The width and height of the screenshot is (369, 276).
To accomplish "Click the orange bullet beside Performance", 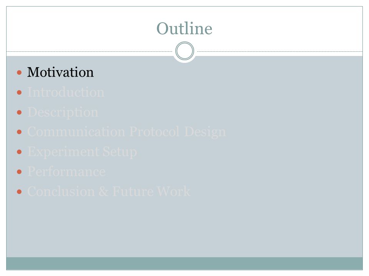I will (19, 172).
